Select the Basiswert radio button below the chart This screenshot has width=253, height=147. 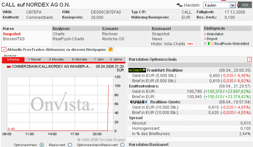click(70, 145)
